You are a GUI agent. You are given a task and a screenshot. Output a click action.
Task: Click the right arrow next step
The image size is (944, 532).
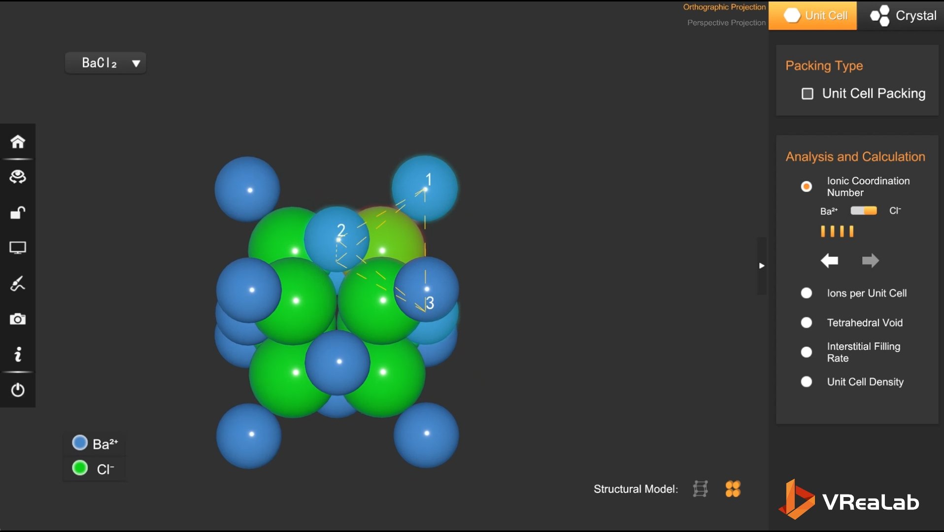870,260
